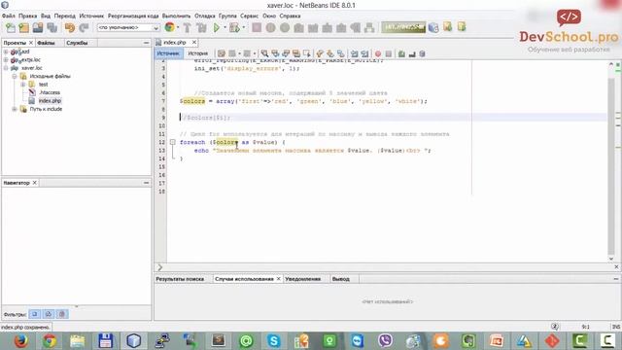Switch to the История history view
This screenshot has height=350, width=622.
pyautogui.click(x=198, y=53)
